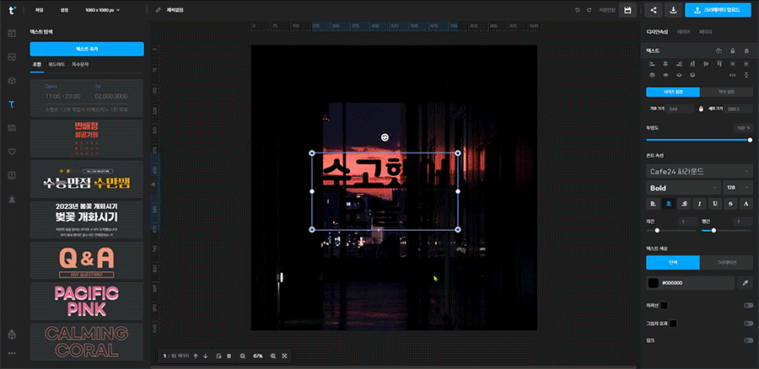The image size is (759, 369).
Task: Delete the text element with trash icon
Action: pyautogui.click(x=746, y=51)
